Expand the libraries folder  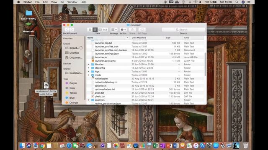88,64
